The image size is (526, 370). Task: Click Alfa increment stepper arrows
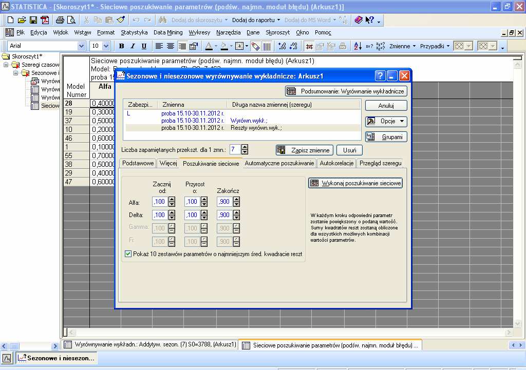pyautogui.click(x=204, y=202)
